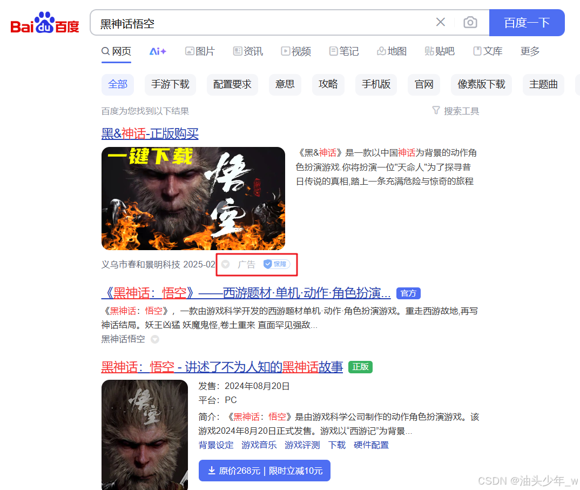Expand dropdown arrow next to 义乌市春和景明科技
This screenshot has width=580, height=490.
(225, 264)
